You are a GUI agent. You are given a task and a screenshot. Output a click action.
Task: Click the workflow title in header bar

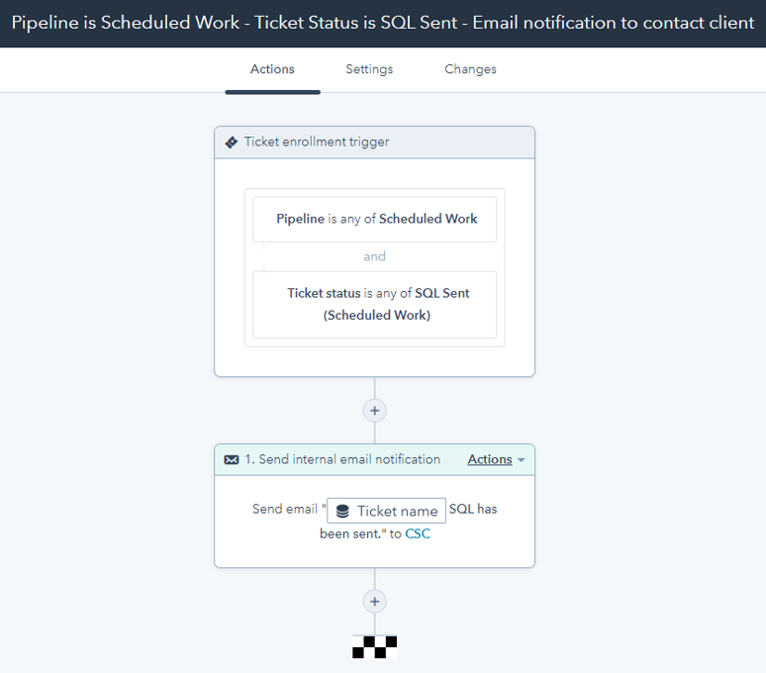tap(382, 23)
